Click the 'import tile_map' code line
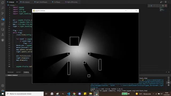Screen dimensions: 171x96 19,11
